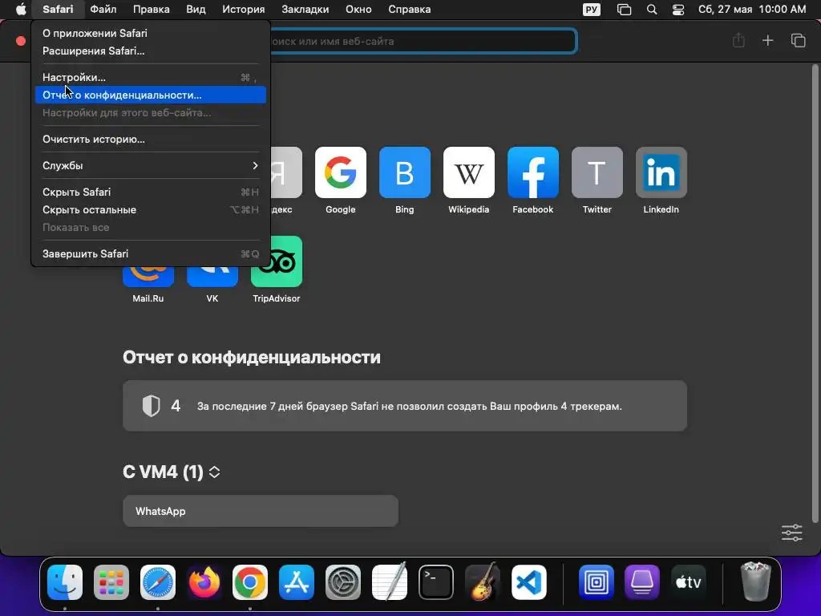Expand the С VM4 (1) device selector
Screen dimensions: 821x616
tap(214, 472)
